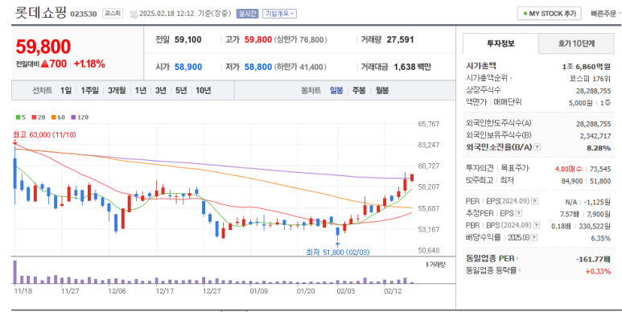Screen dimensions: 622x312
Task: Click the 1조 6,860억원 market cap value
Action: coord(587,66)
